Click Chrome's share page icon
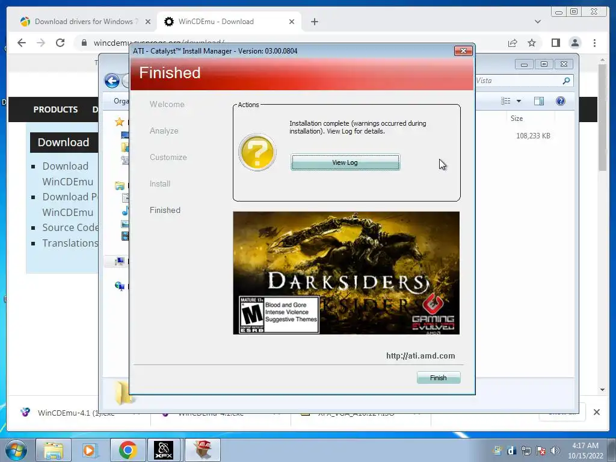 pos(513,43)
